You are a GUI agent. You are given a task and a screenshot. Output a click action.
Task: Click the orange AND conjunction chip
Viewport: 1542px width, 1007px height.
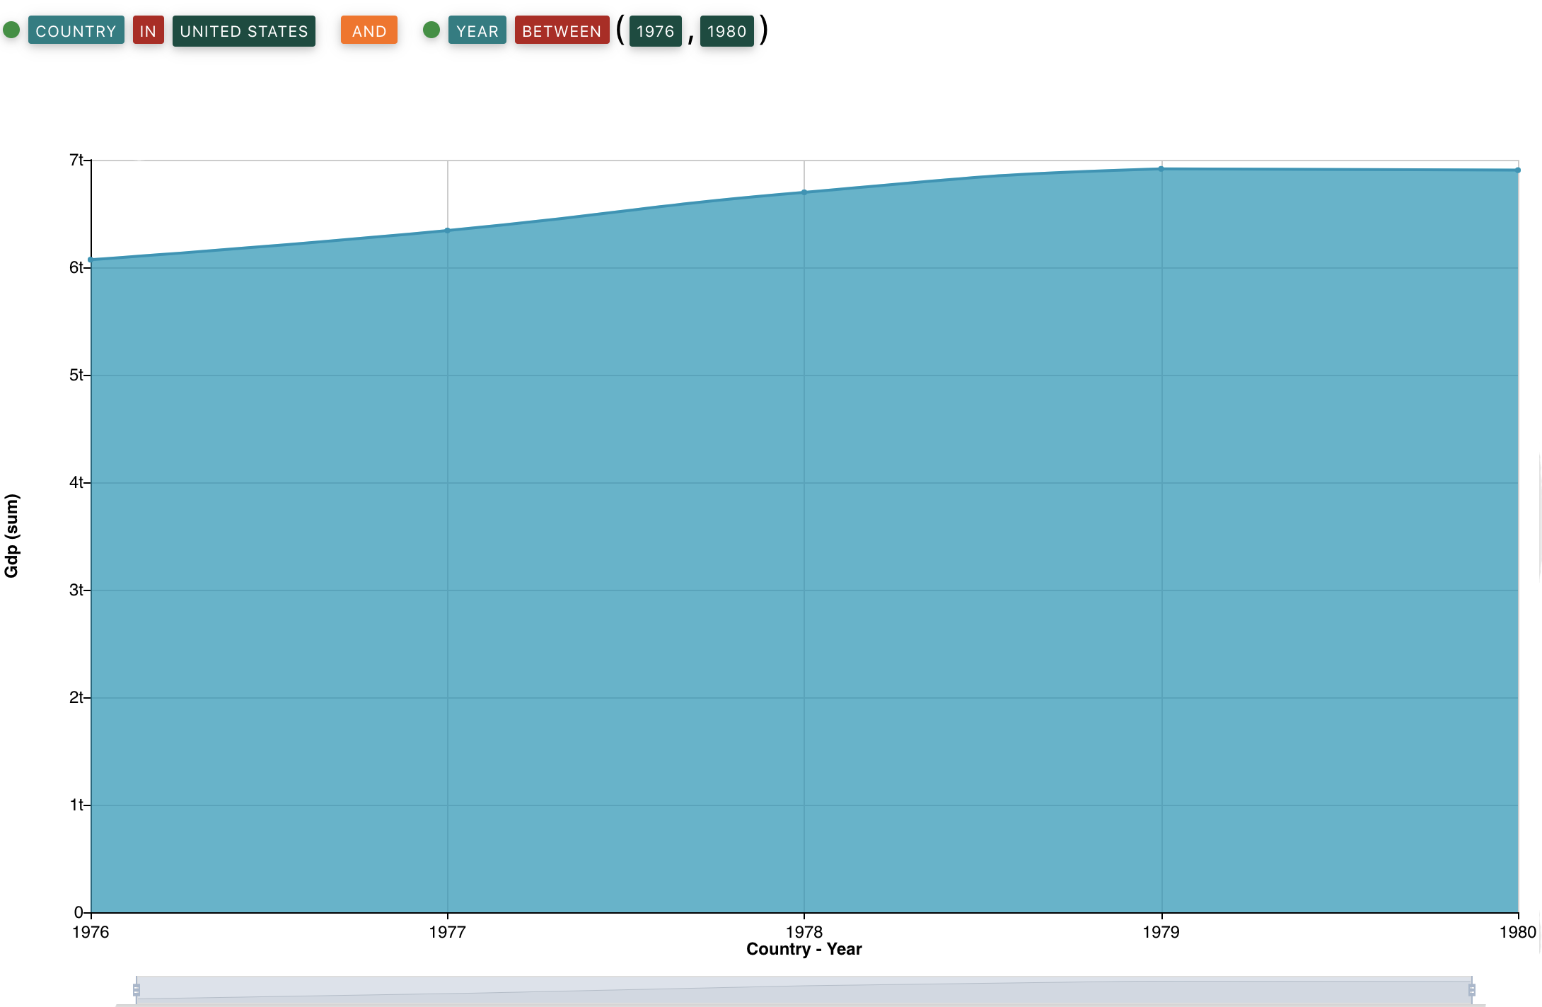point(369,30)
